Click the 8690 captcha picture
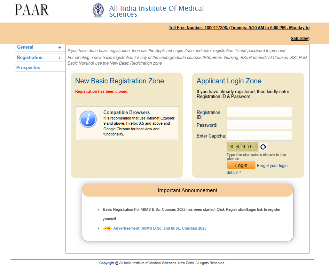Image resolution: width=329 pixels, height=273 pixels. (x=242, y=147)
